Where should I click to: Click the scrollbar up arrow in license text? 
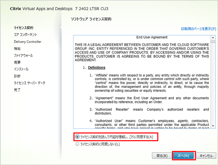click(x=213, y=37)
